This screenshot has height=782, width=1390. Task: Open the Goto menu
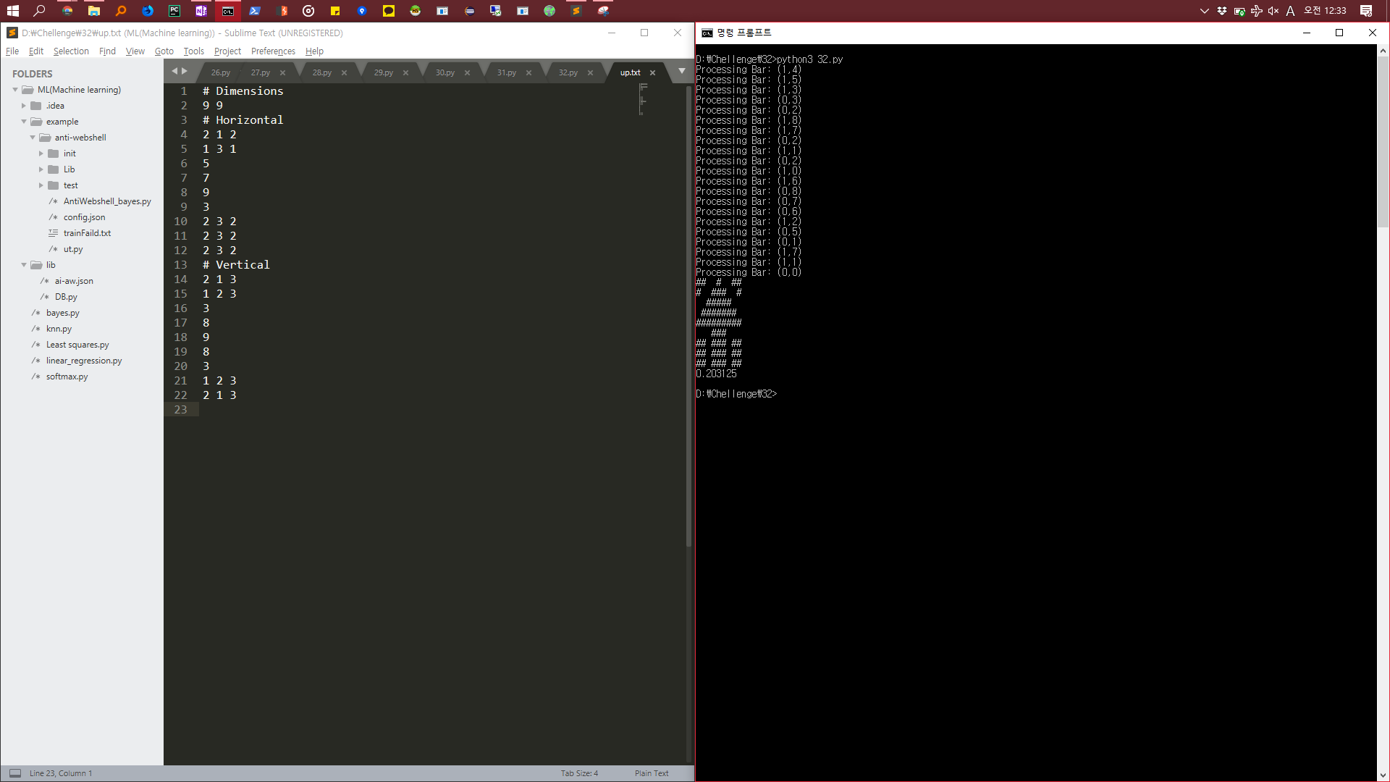[x=164, y=51]
